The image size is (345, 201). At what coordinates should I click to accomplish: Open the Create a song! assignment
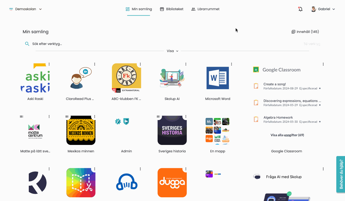coord(287,86)
